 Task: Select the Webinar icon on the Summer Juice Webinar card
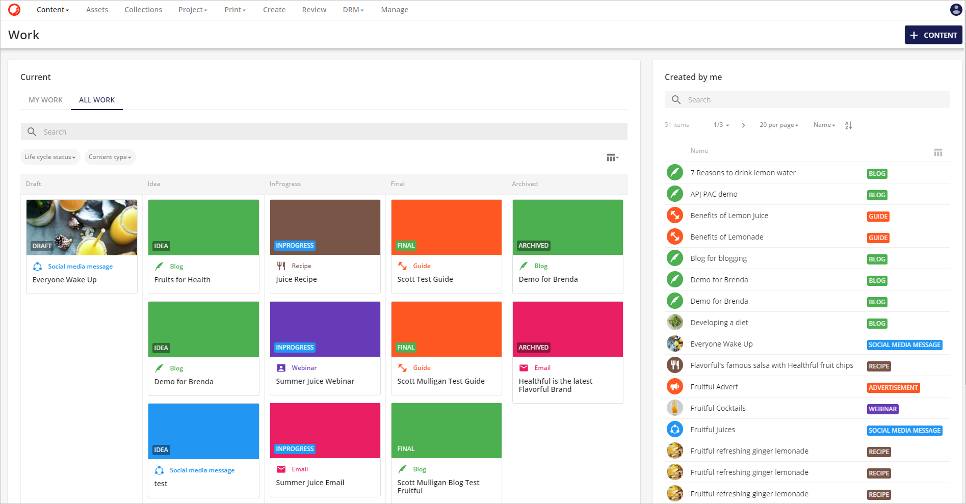281,367
